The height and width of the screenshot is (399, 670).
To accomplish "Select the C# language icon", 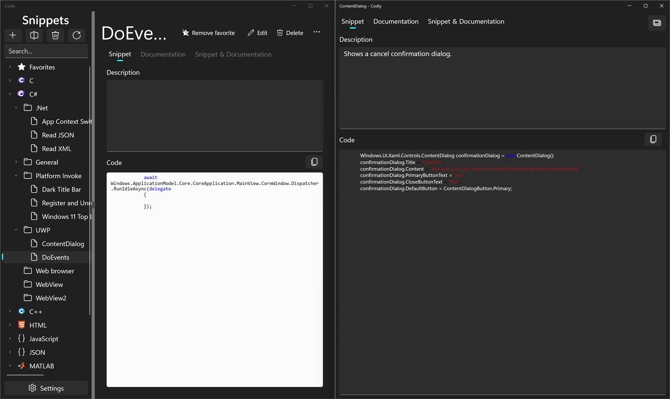I will pyautogui.click(x=21, y=94).
